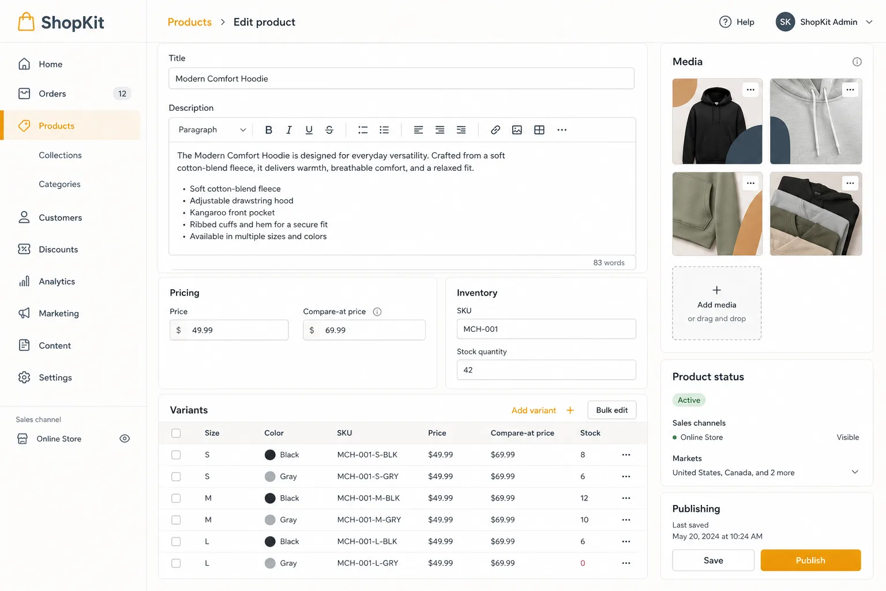Click Gray color swatch in MCH-001-S-GRY row

(270, 477)
